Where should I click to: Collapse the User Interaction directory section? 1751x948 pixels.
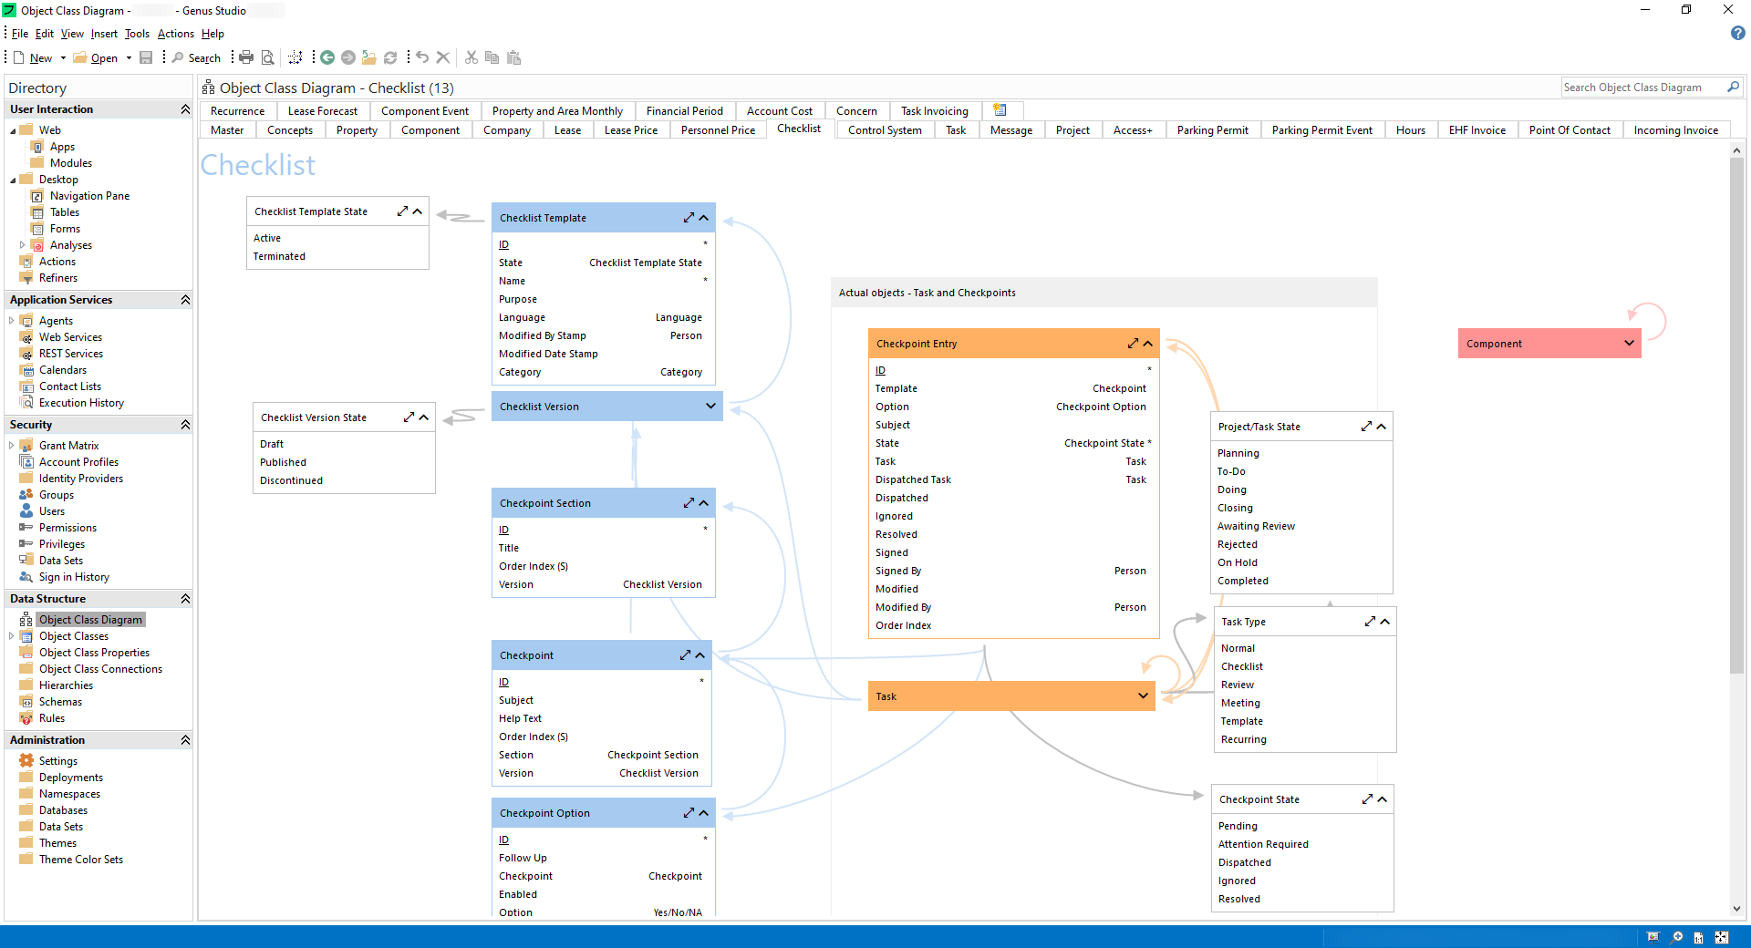[x=185, y=109]
